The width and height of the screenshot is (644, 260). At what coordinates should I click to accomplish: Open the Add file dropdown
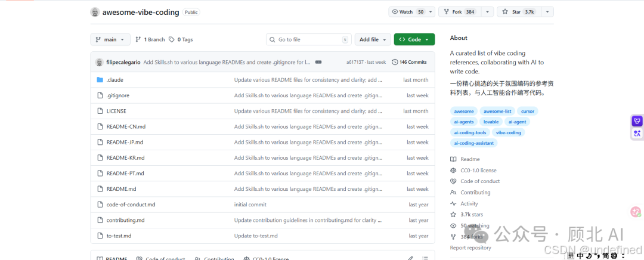coord(373,39)
